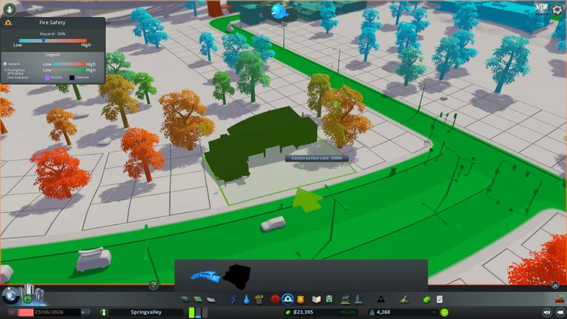Open the Policies clipboard icon
The width and height of the screenshot is (567, 319).
pos(439,300)
